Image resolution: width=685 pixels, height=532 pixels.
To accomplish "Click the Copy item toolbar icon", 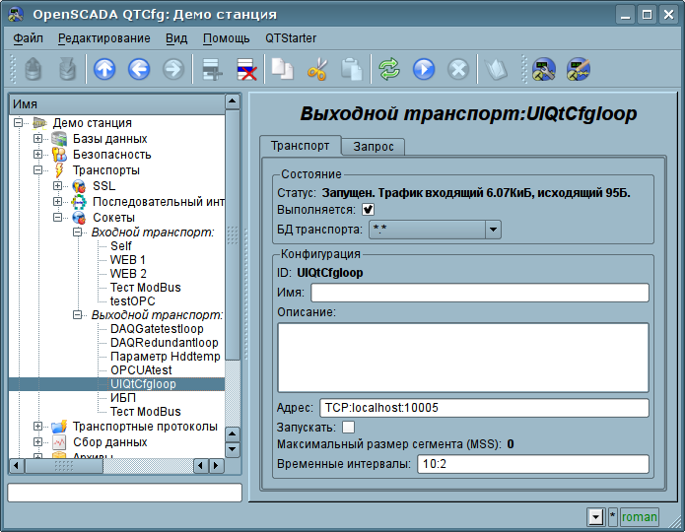I will point(283,69).
